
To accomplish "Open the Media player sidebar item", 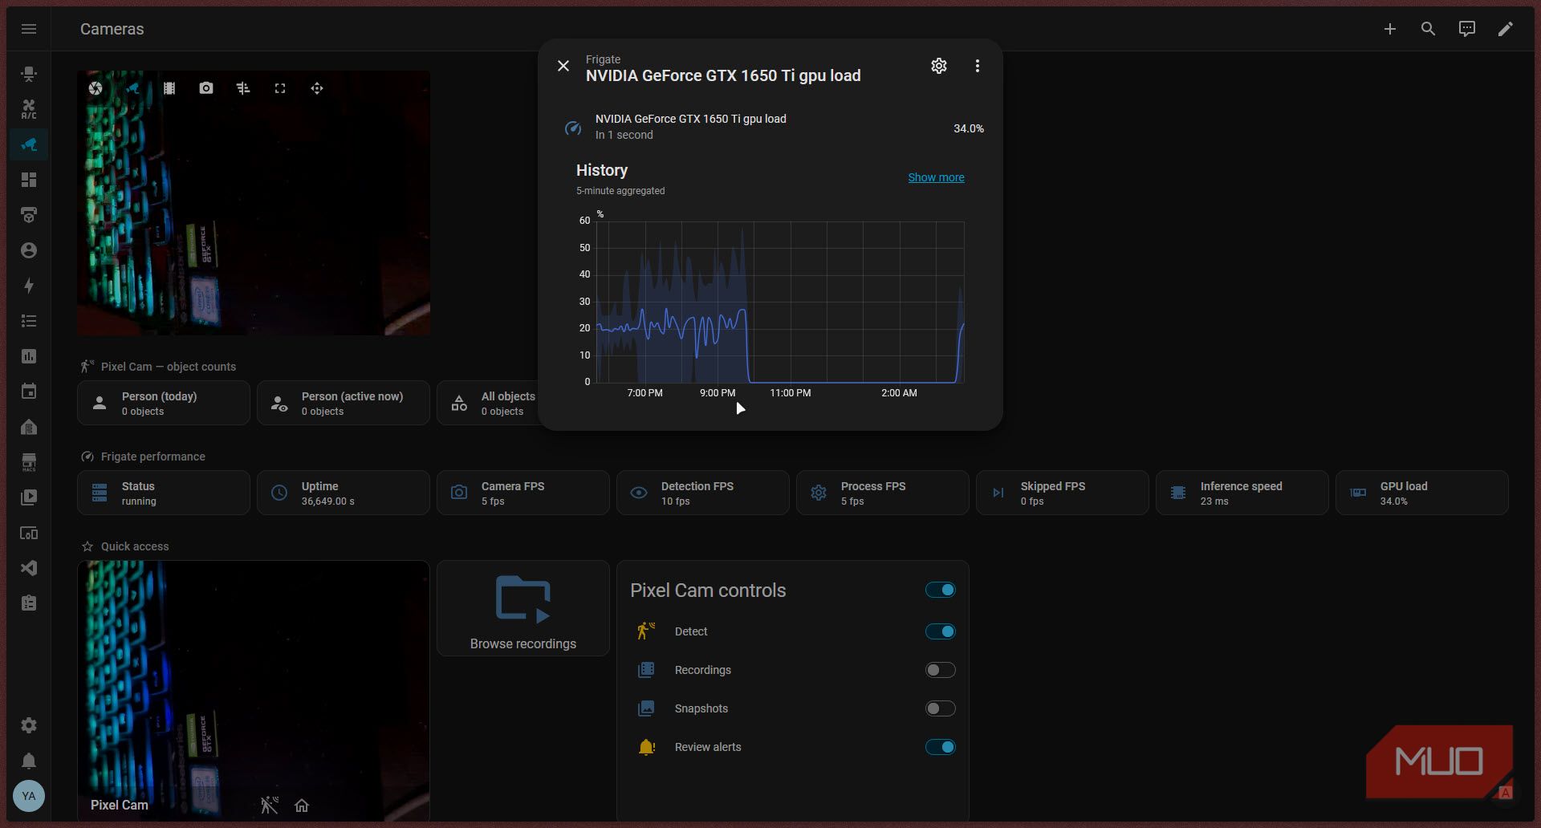I will 29,497.
